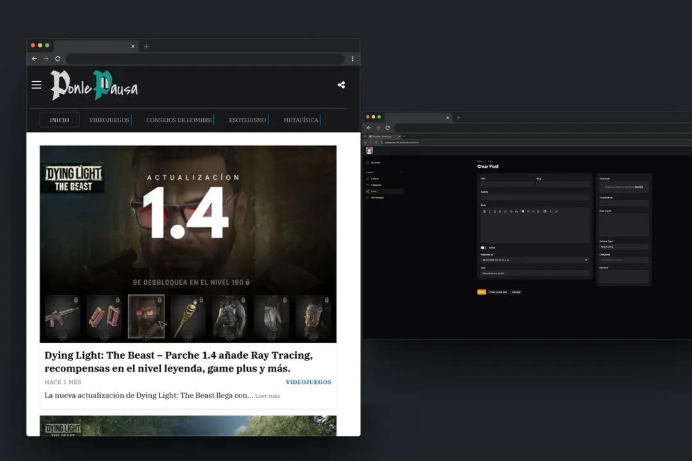Click the PonlePausa logo
The width and height of the screenshot is (692, 461).
pos(94,86)
